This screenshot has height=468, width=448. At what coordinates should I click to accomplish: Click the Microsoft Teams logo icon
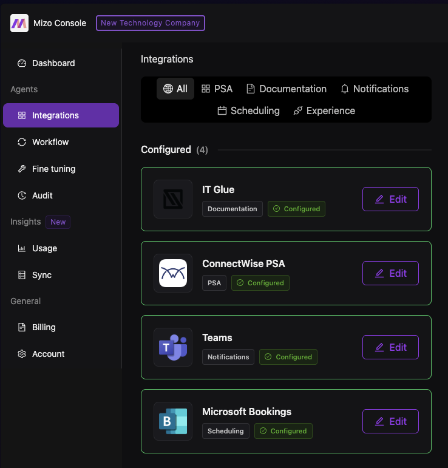tap(173, 347)
